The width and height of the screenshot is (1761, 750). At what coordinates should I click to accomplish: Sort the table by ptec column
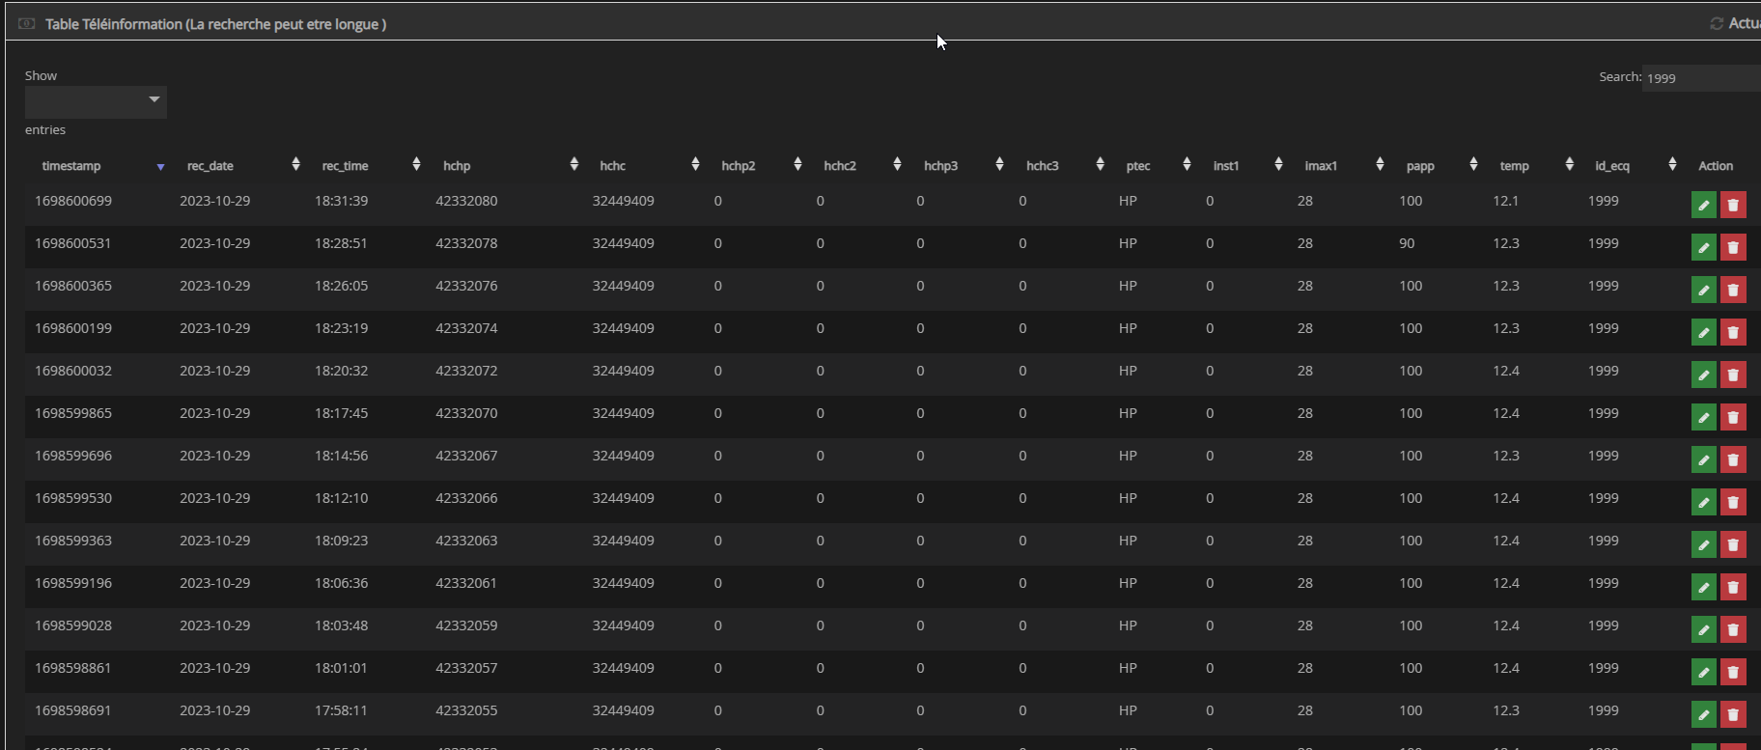click(1154, 166)
